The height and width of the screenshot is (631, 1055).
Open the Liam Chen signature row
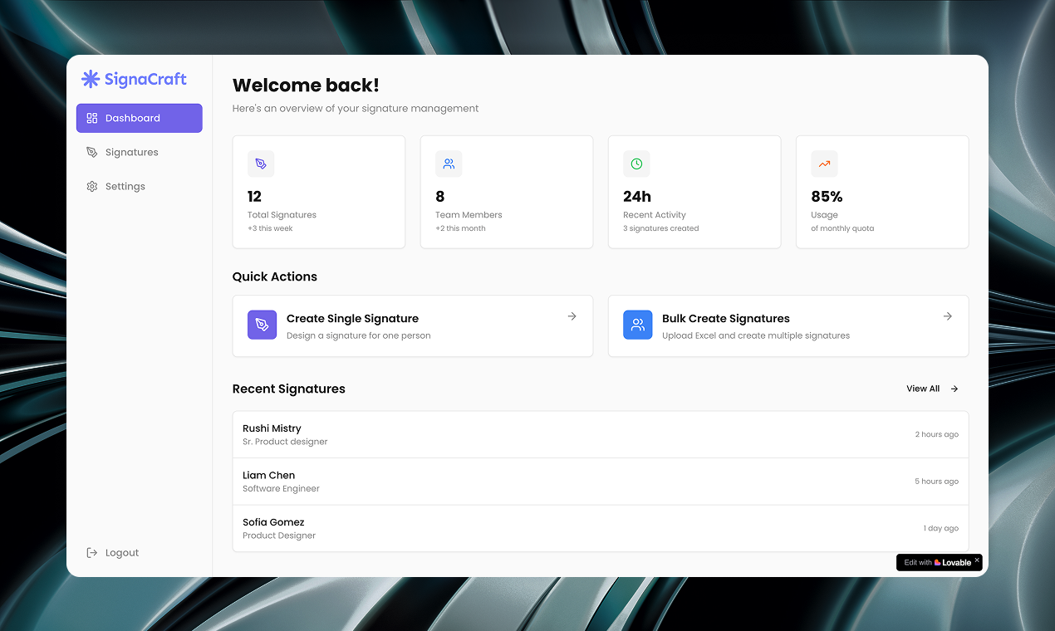(x=601, y=482)
